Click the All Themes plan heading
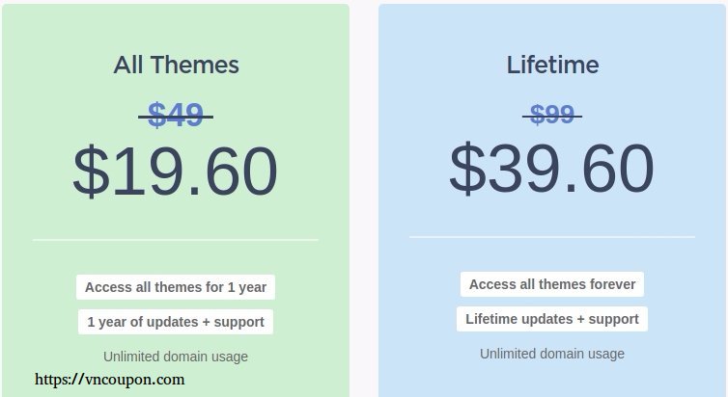The height and width of the screenshot is (397, 728). [x=176, y=65]
